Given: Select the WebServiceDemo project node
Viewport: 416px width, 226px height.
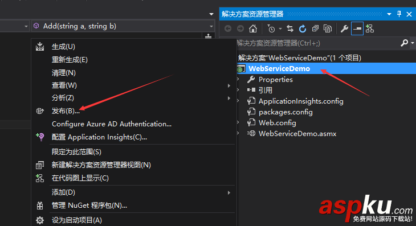Looking at the screenshot, I should pos(279,69).
